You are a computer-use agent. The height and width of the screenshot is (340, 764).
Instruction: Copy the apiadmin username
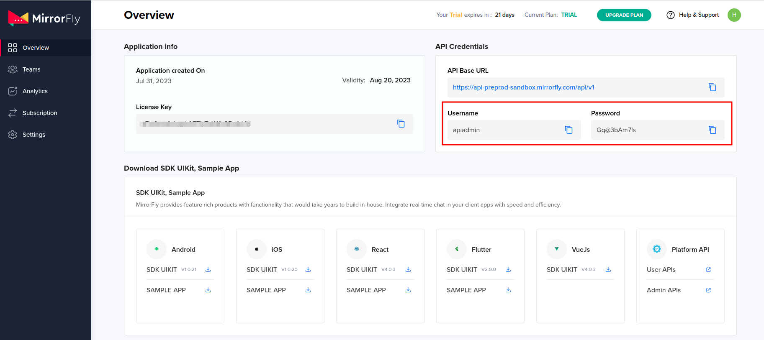[x=569, y=130]
